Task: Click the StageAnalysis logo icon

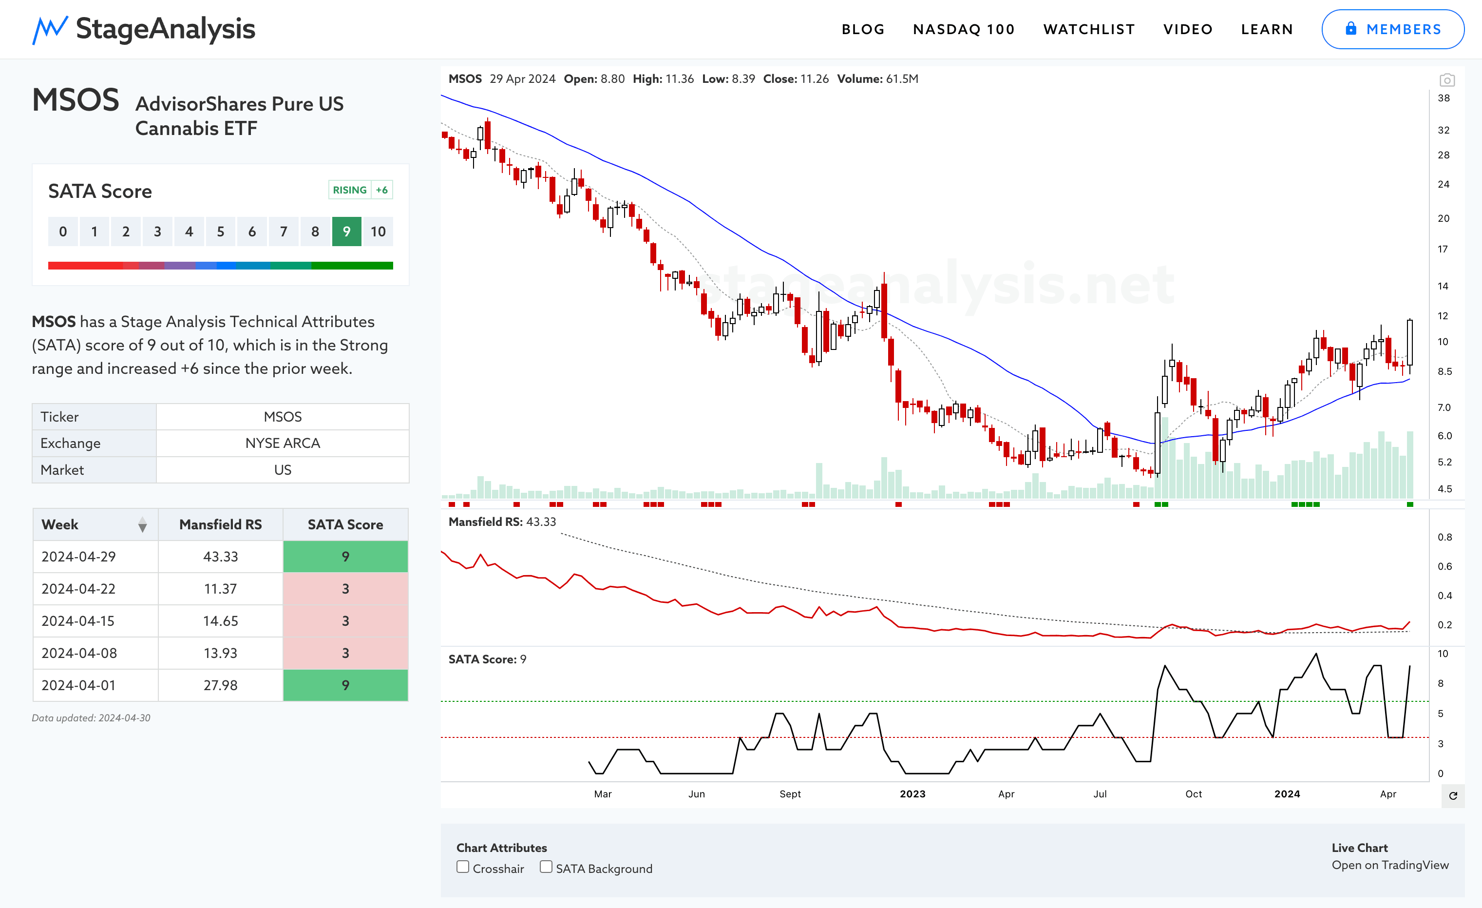Action: coord(49,29)
